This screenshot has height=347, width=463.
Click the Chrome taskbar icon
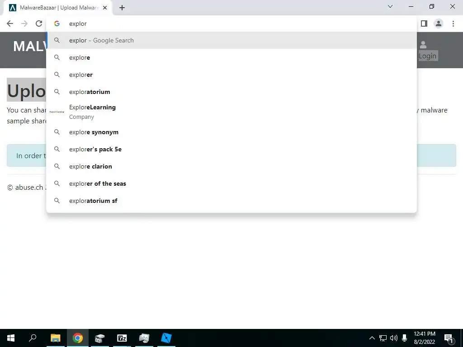click(x=78, y=338)
